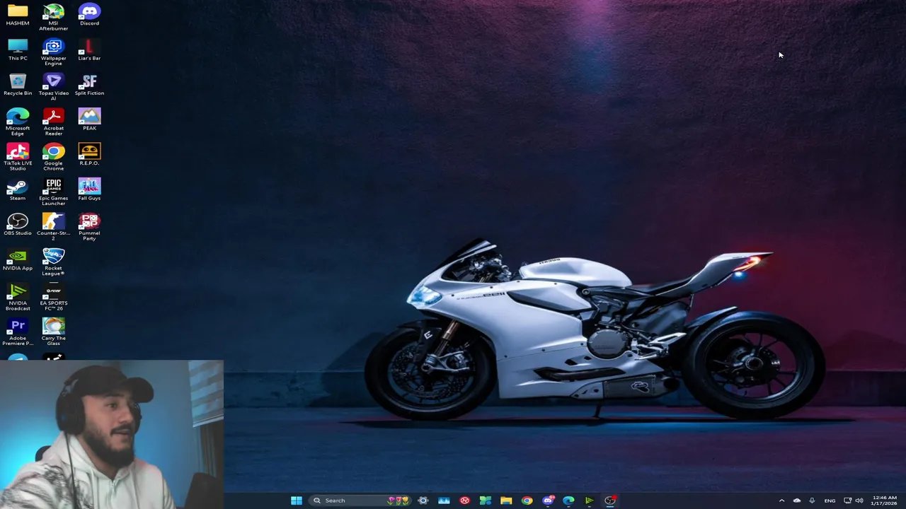Screen dimensions: 906x509
Task: Open the green puzzle app on taskbar
Action: coord(486,501)
